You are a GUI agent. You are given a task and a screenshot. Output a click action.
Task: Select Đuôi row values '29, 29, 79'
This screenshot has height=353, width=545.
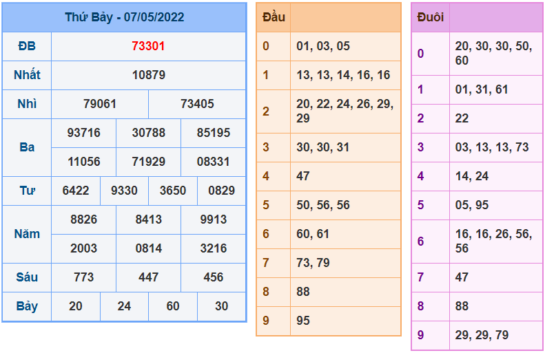(482, 334)
